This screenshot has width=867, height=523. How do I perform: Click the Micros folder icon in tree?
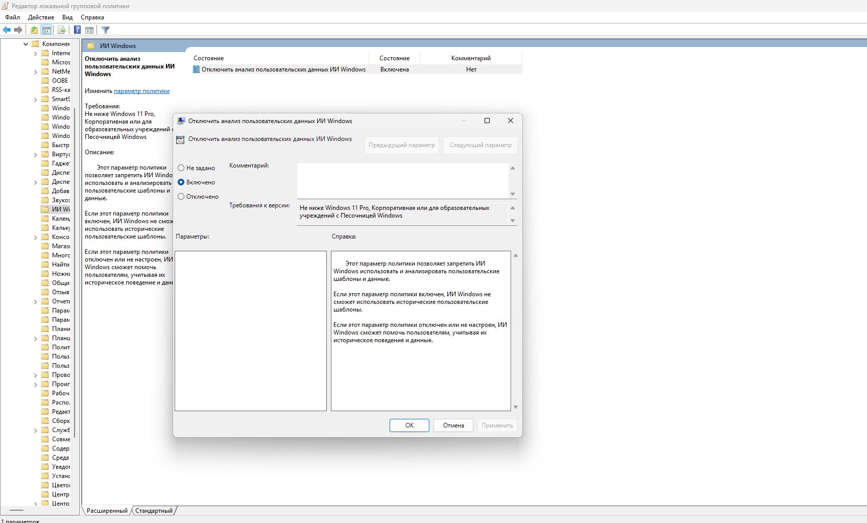click(x=45, y=62)
